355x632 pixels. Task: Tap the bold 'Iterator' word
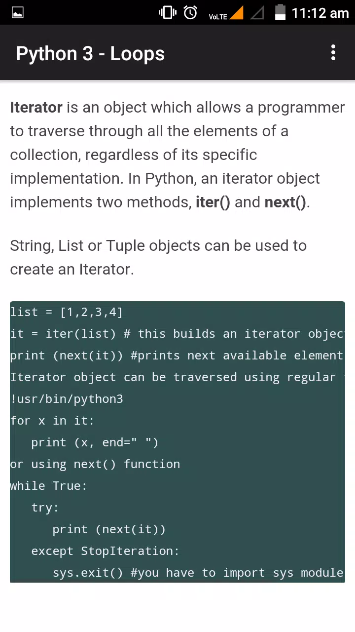(x=36, y=107)
